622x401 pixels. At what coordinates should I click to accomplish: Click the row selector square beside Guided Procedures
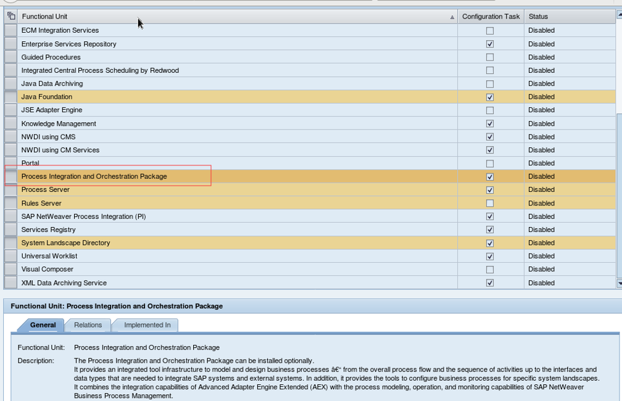click(x=9, y=57)
